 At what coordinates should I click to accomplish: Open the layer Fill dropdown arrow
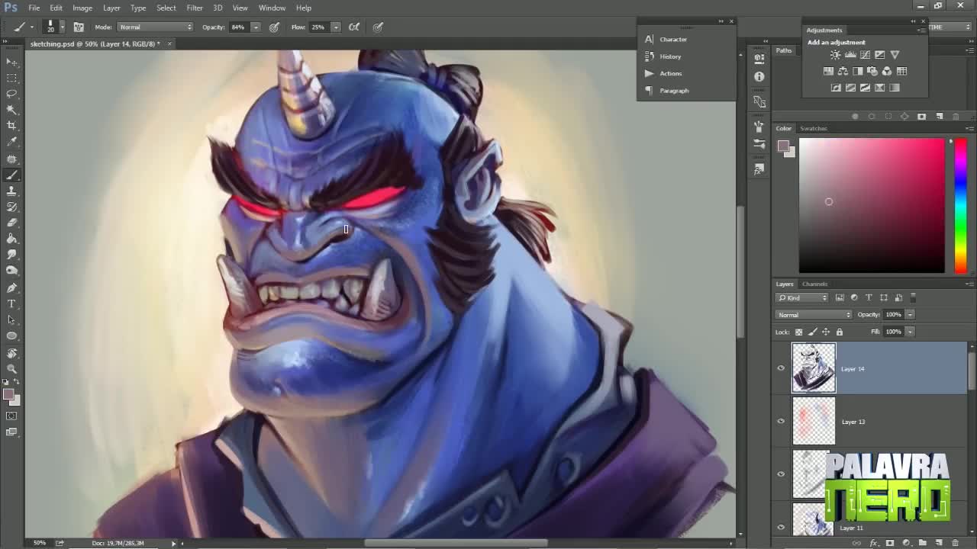pyautogui.click(x=910, y=332)
